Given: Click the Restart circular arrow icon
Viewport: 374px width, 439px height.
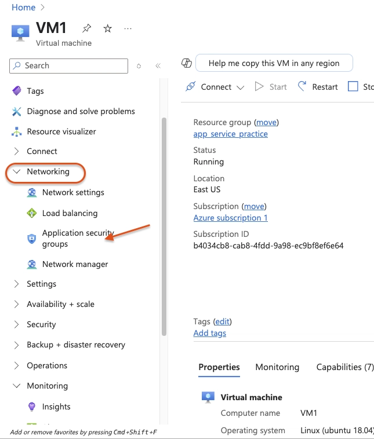Looking at the screenshot, I should click(302, 86).
